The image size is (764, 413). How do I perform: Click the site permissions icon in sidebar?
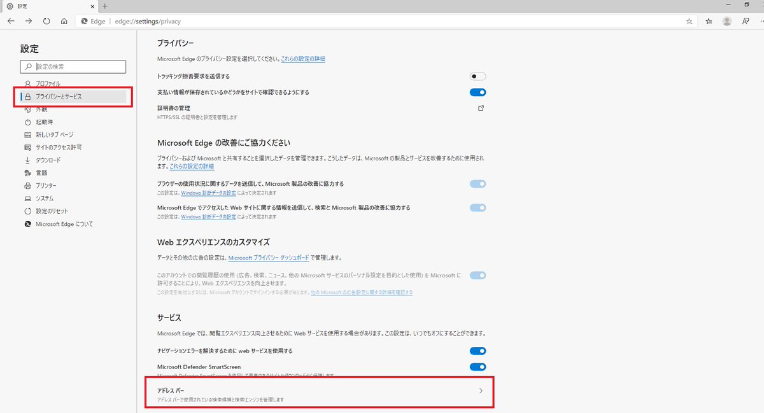[27, 147]
